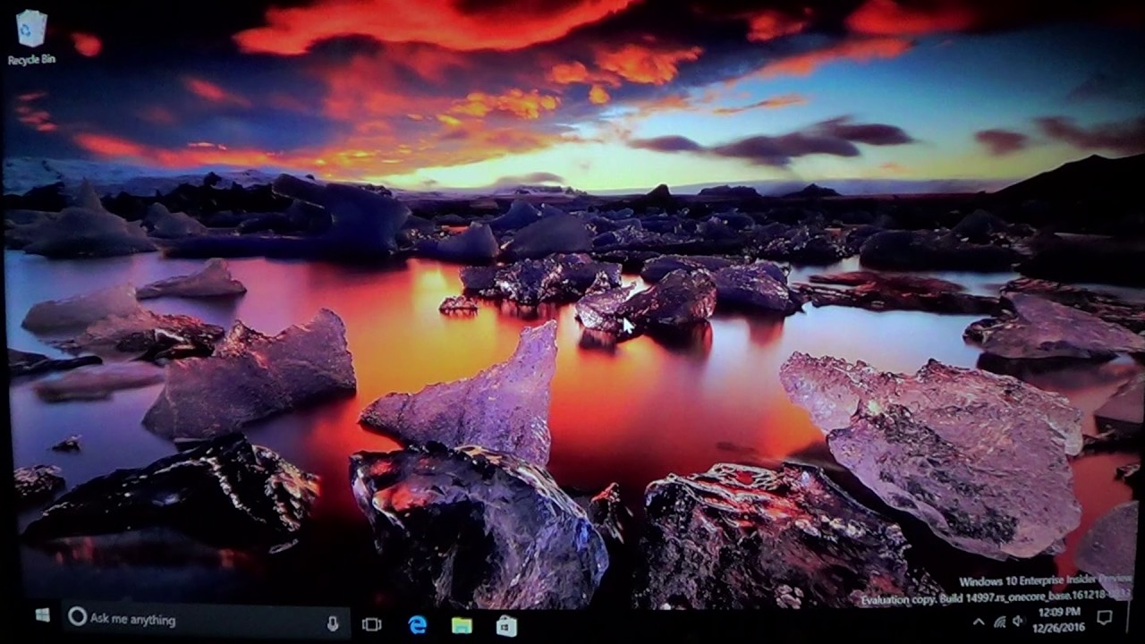Open Task View from the taskbar
The image size is (1145, 644).
pos(372,624)
